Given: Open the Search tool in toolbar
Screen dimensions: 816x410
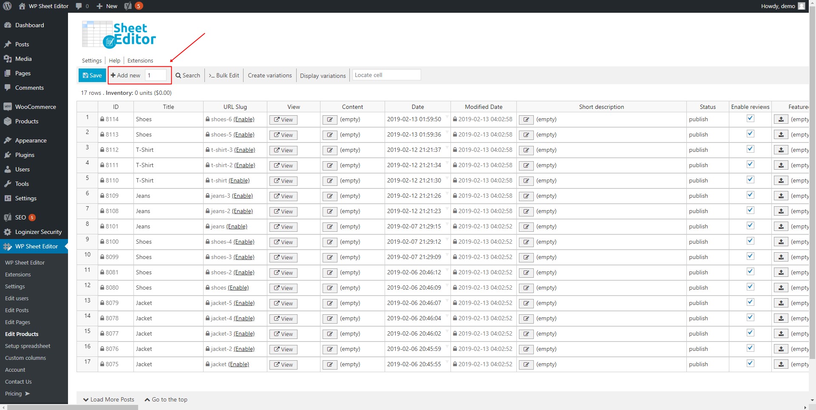Looking at the screenshot, I should point(187,75).
